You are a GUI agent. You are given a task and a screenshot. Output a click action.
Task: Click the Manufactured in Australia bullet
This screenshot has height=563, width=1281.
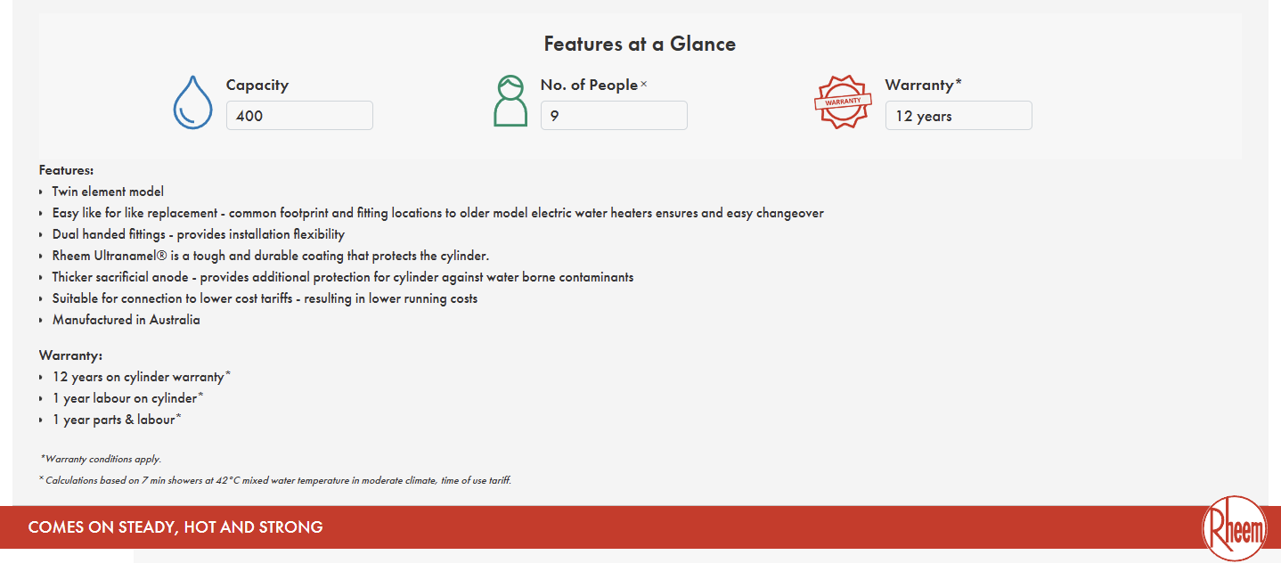[x=126, y=320]
